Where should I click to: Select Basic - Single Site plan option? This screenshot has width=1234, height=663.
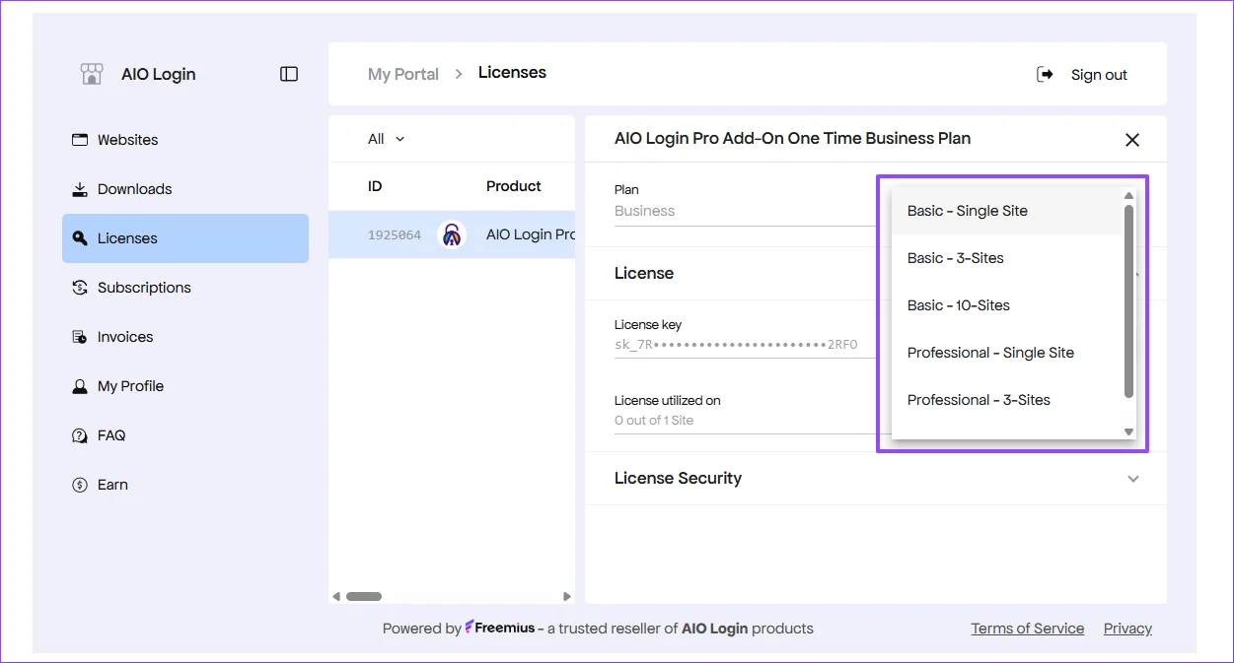click(1007, 211)
